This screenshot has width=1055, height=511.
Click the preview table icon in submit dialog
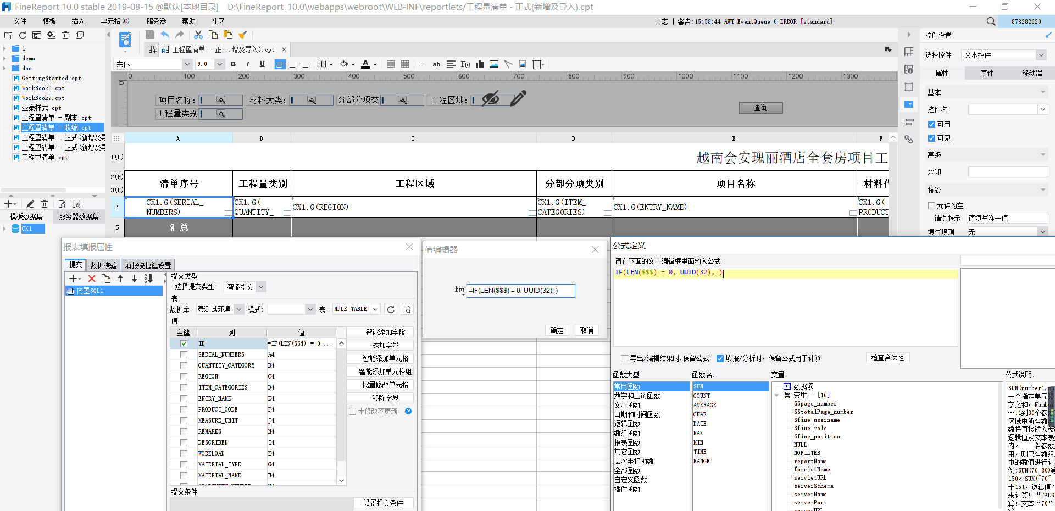(x=407, y=309)
